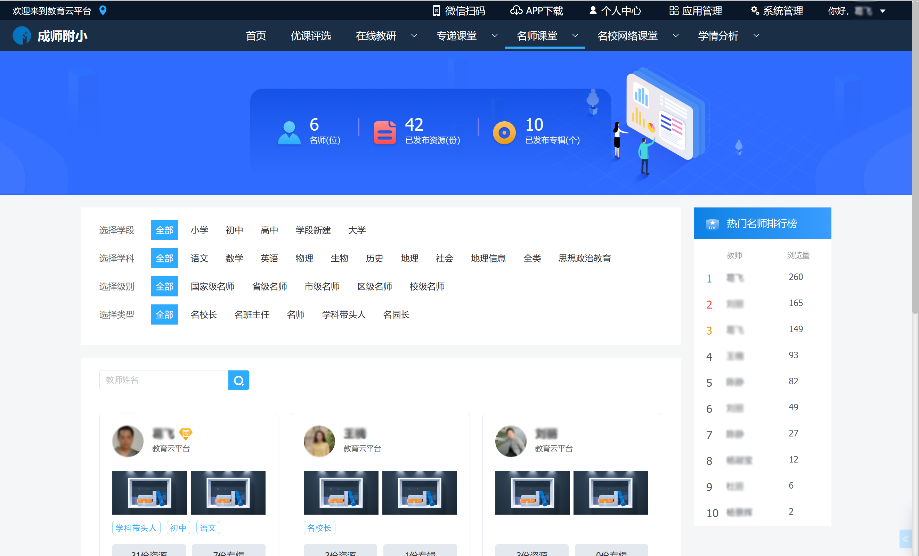Open WeChat scan QR code icon
This screenshot has height=556, width=919.
[436, 11]
